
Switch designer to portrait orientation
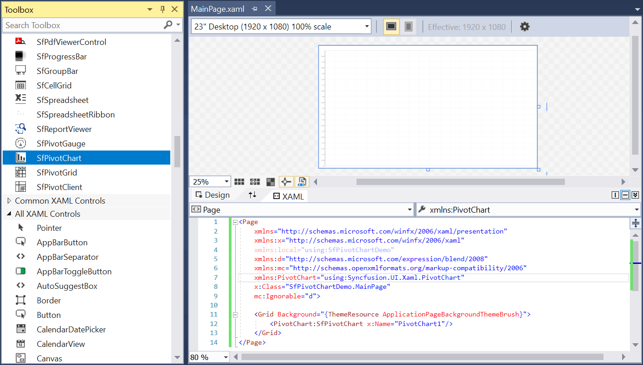tap(408, 27)
